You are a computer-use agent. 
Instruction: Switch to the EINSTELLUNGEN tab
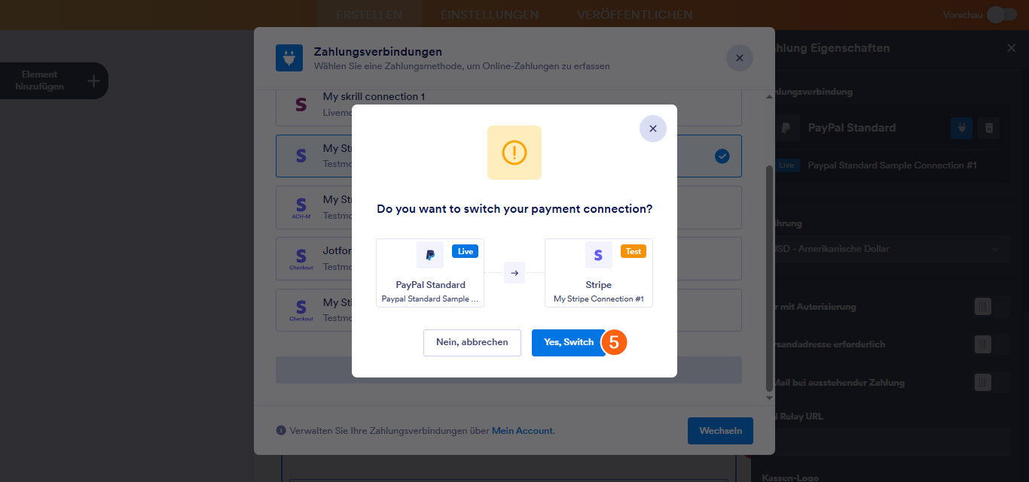490,15
